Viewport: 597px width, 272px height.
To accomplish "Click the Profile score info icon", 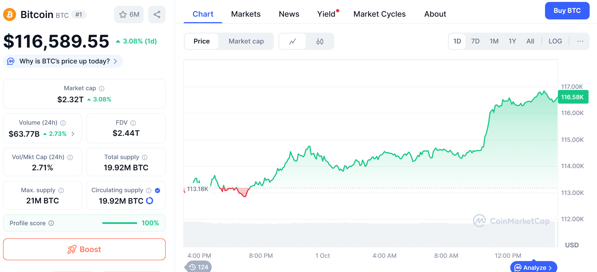I will 51,223.
